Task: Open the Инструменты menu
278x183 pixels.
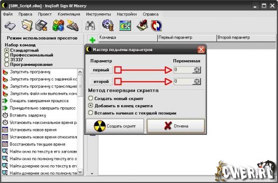Action: 98,14
